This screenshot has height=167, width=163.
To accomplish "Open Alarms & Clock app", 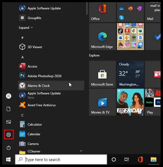I will [x=51, y=86].
